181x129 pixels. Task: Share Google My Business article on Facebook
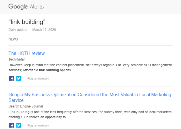(12, 125)
